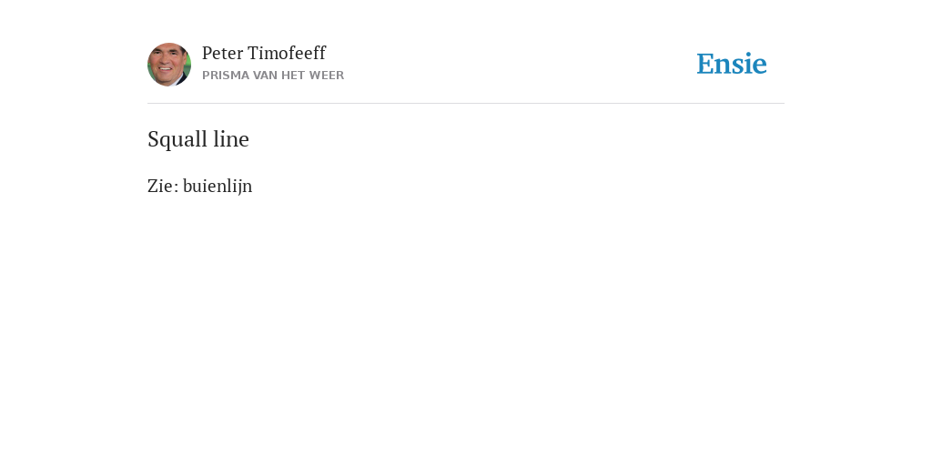Click the word 'line' in the title
The image size is (932, 466).
tap(231, 139)
